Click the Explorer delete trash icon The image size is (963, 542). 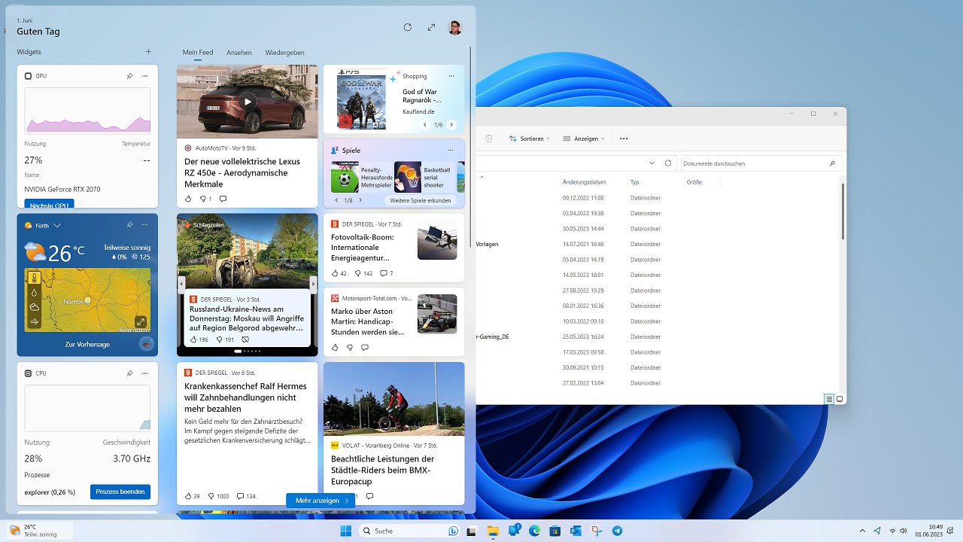(489, 139)
